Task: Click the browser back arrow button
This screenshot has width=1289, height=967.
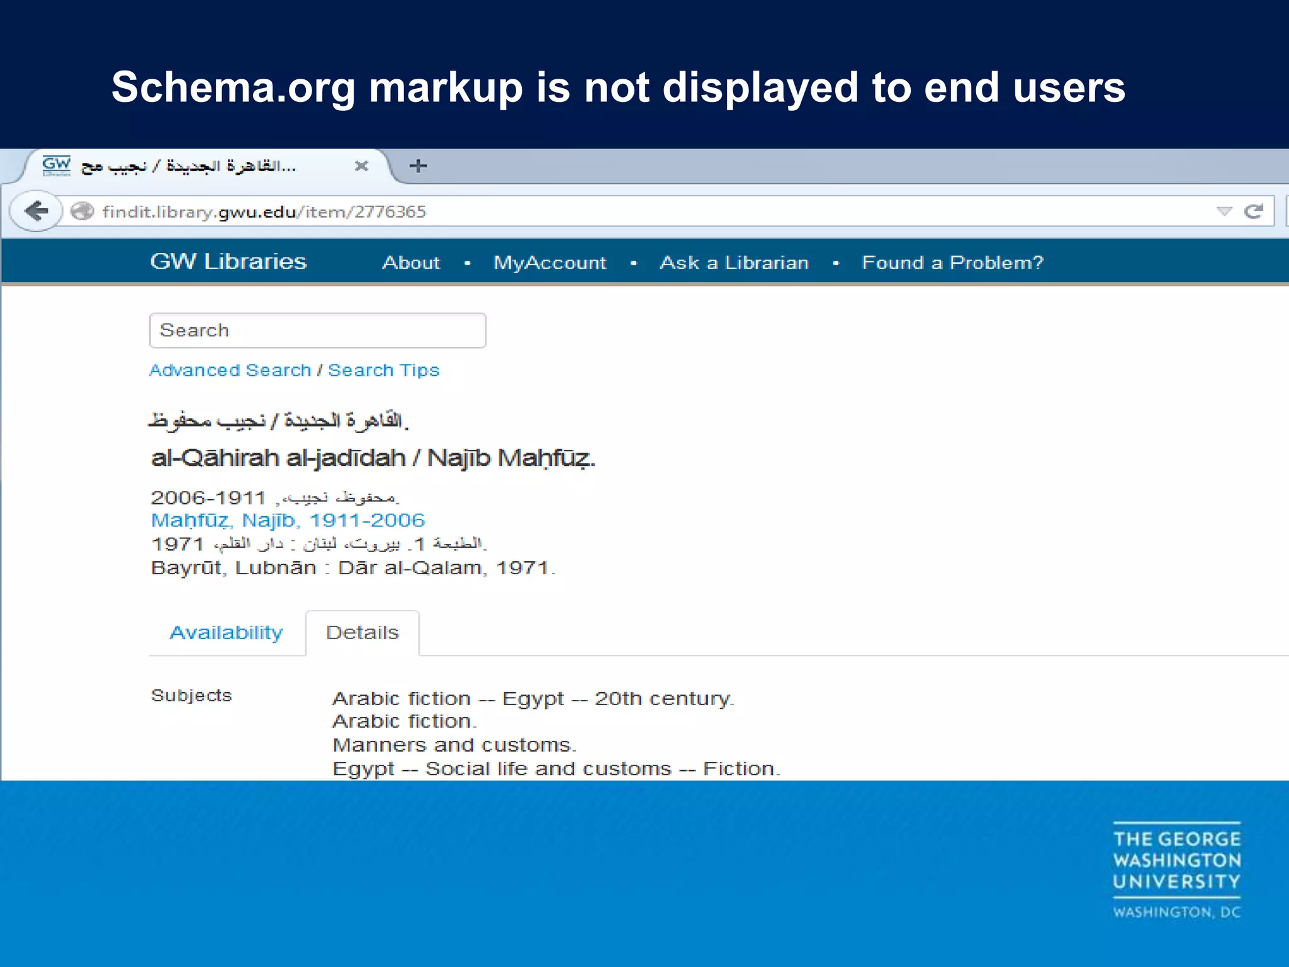Action: (x=37, y=211)
